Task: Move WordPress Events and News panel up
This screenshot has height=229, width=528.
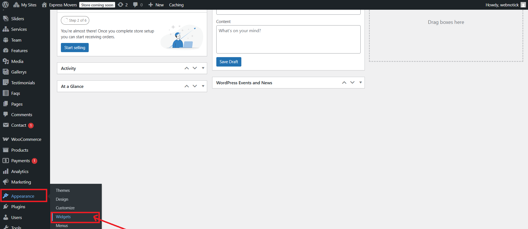Action: 344,83
